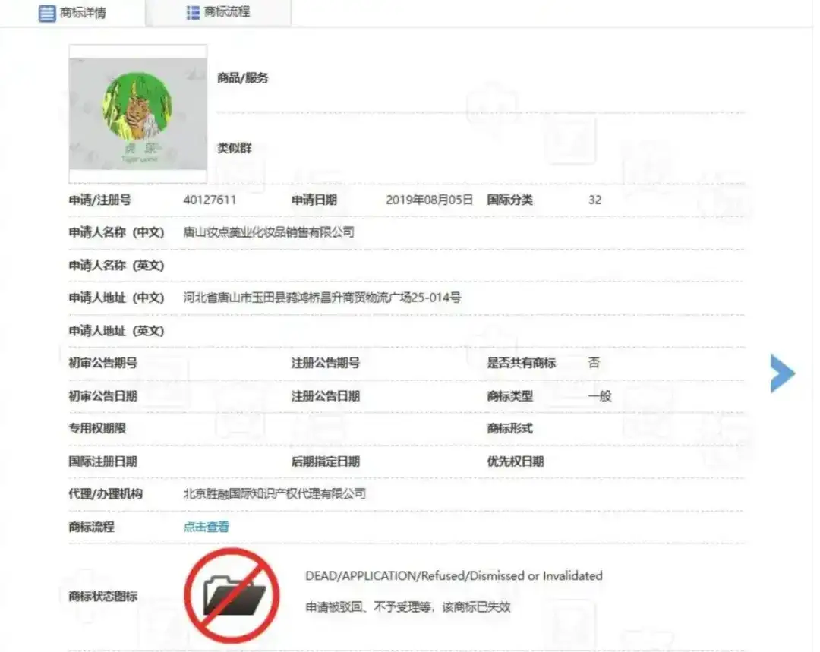Viewport: 820px width, 652px height.
Task: Click the 申请人地址（中文） label
Action: click(117, 298)
